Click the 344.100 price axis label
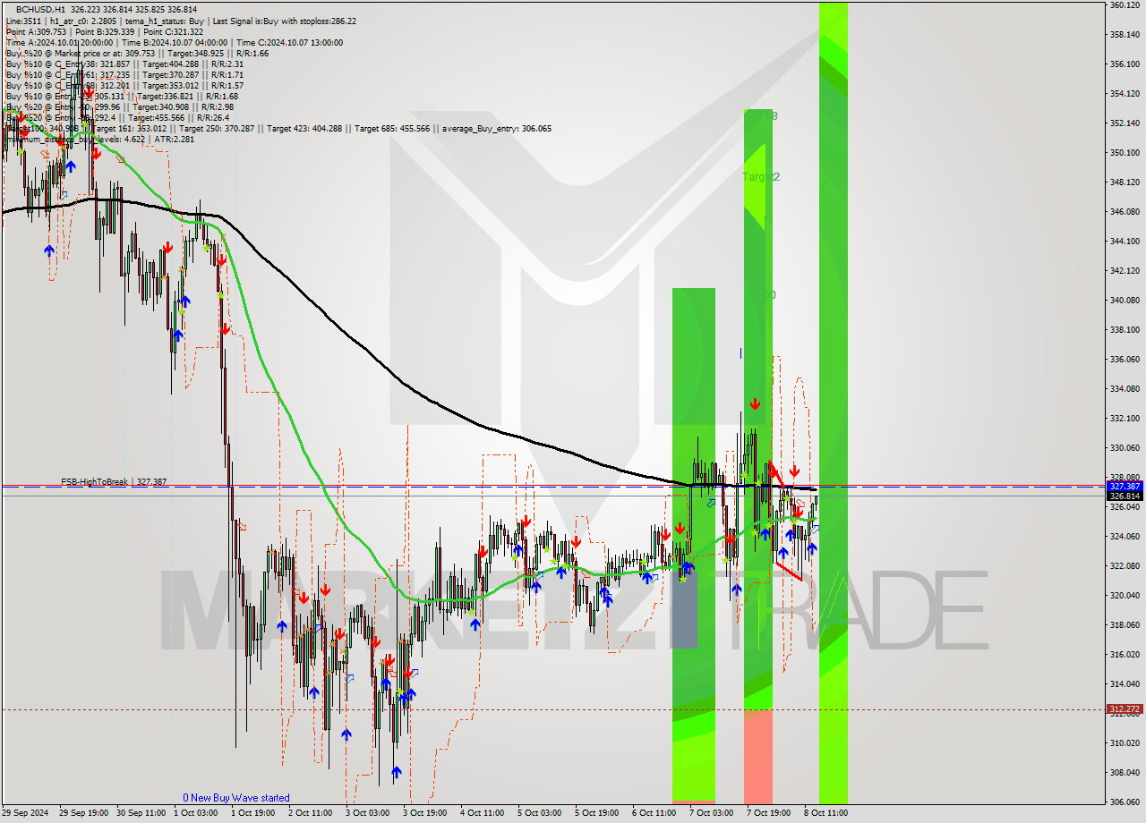1146x823 pixels. 1124,242
